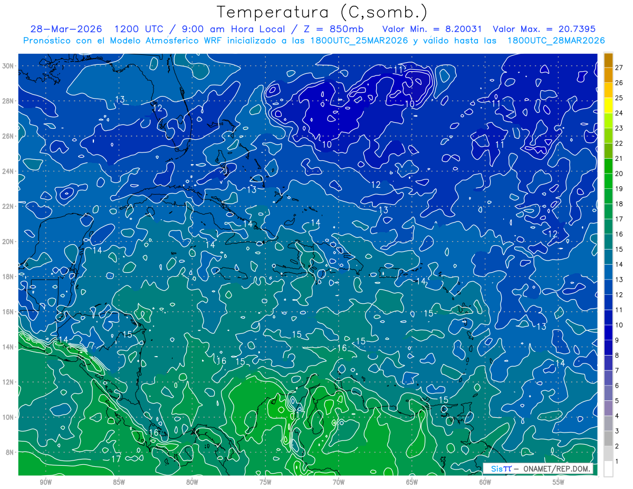Click the 17 contour label near 85W

click(116, 459)
